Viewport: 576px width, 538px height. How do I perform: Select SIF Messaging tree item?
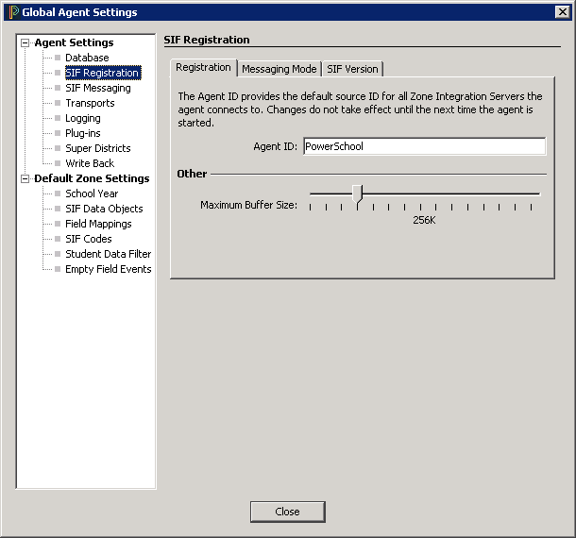click(x=98, y=88)
